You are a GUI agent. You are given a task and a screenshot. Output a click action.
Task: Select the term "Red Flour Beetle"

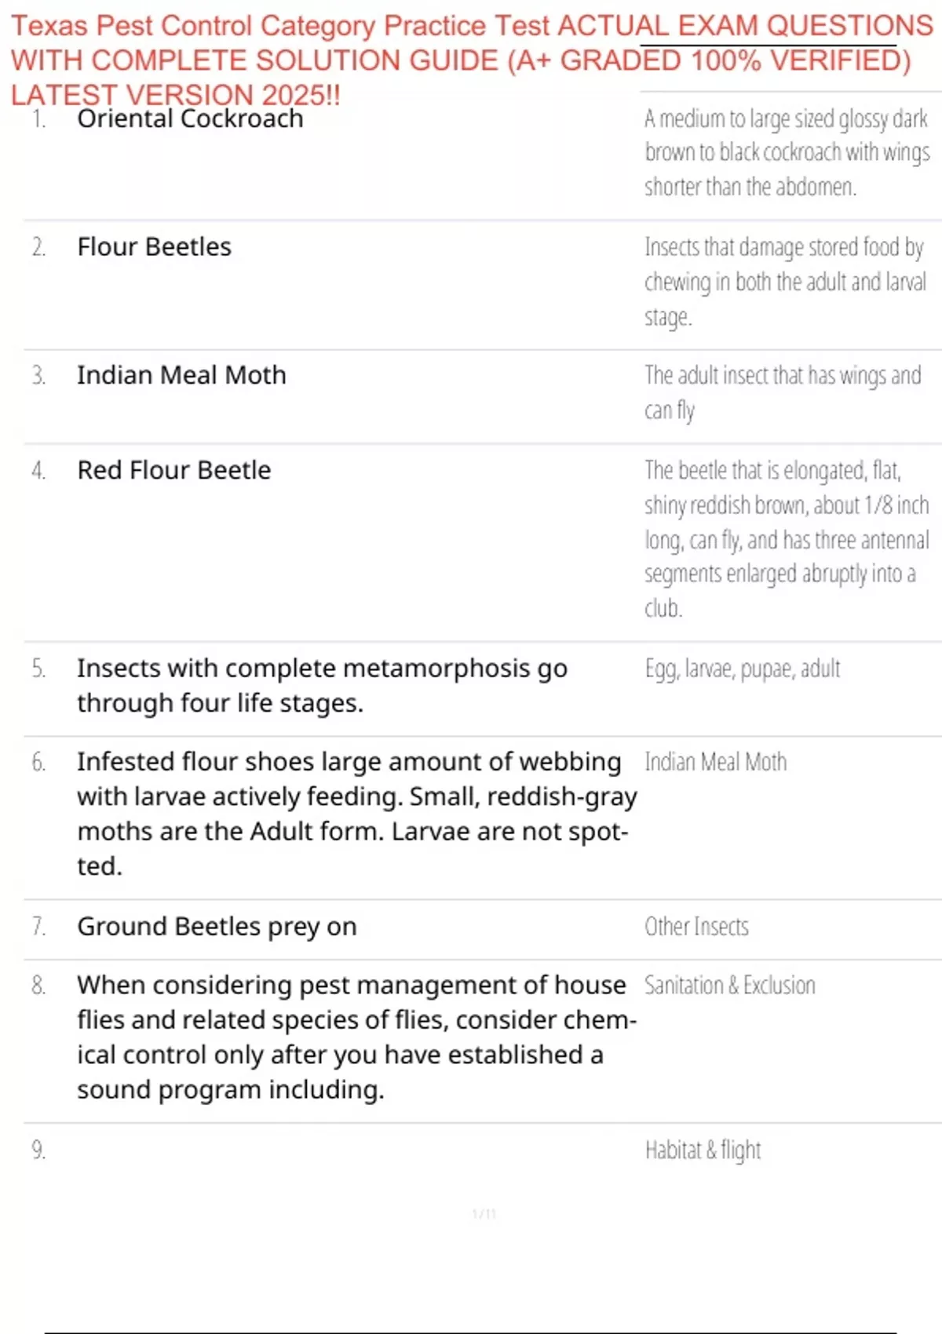point(173,470)
